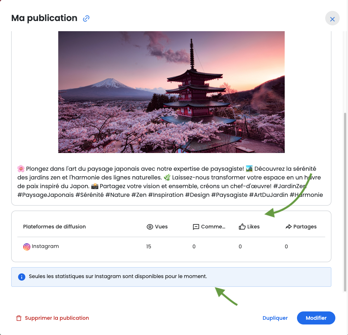
Task: Click the Partages column label
Action: (x=305, y=227)
